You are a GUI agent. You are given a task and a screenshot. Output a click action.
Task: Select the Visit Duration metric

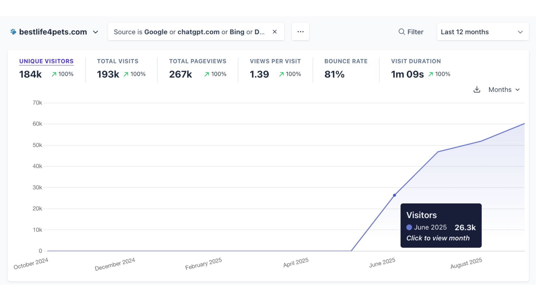pyautogui.click(x=416, y=61)
